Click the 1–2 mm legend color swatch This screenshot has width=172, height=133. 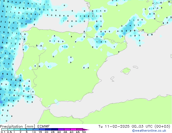[17, 129]
